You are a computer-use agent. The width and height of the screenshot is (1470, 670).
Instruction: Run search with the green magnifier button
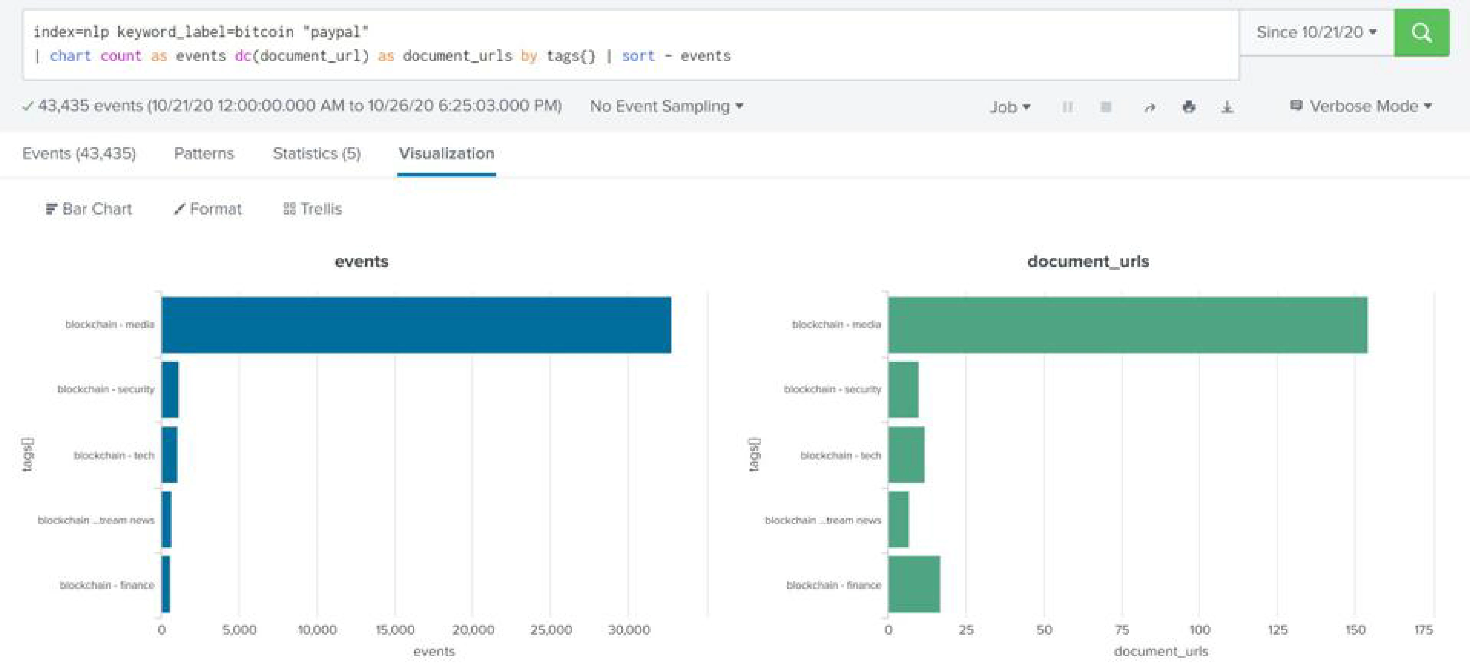[1421, 33]
